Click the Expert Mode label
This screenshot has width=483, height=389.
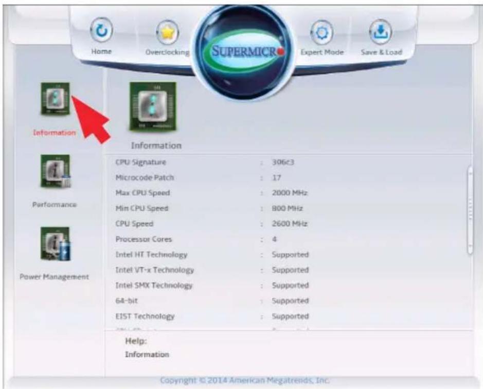tap(322, 52)
